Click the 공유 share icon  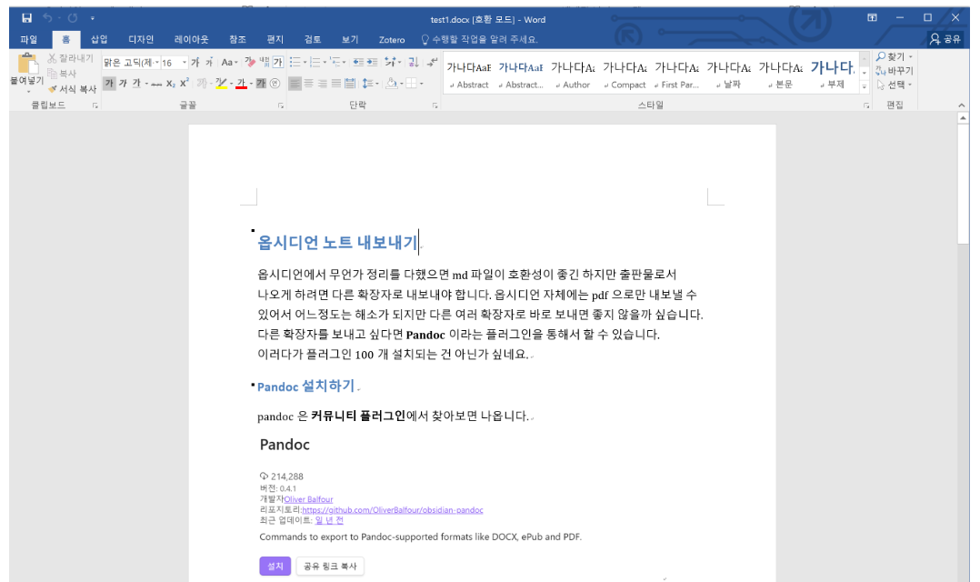point(945,39)
